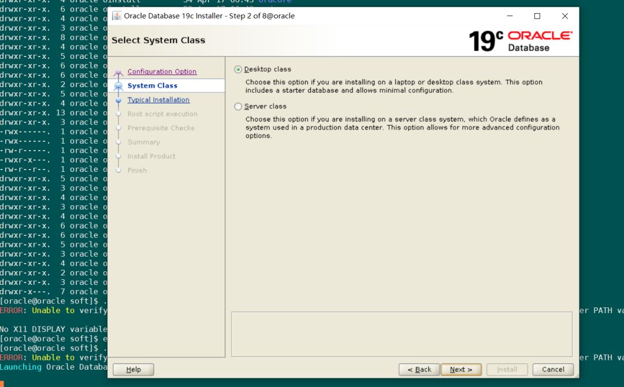Go to the Typical Installation step
The image size is (624, 387).
tap(158, 100)
